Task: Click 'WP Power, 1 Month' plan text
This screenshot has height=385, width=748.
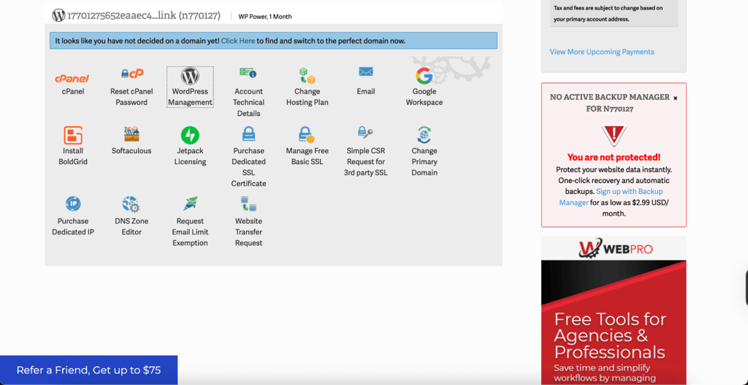Action: (265, 16)
